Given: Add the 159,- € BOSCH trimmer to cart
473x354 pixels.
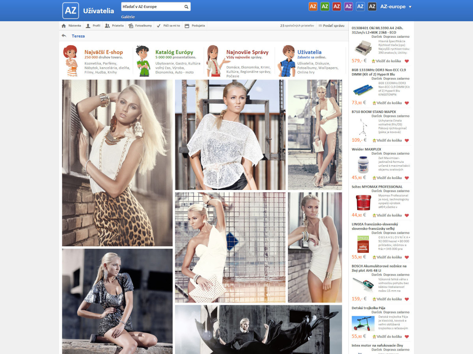Looking at the screenshot, I should coord(387,299).
